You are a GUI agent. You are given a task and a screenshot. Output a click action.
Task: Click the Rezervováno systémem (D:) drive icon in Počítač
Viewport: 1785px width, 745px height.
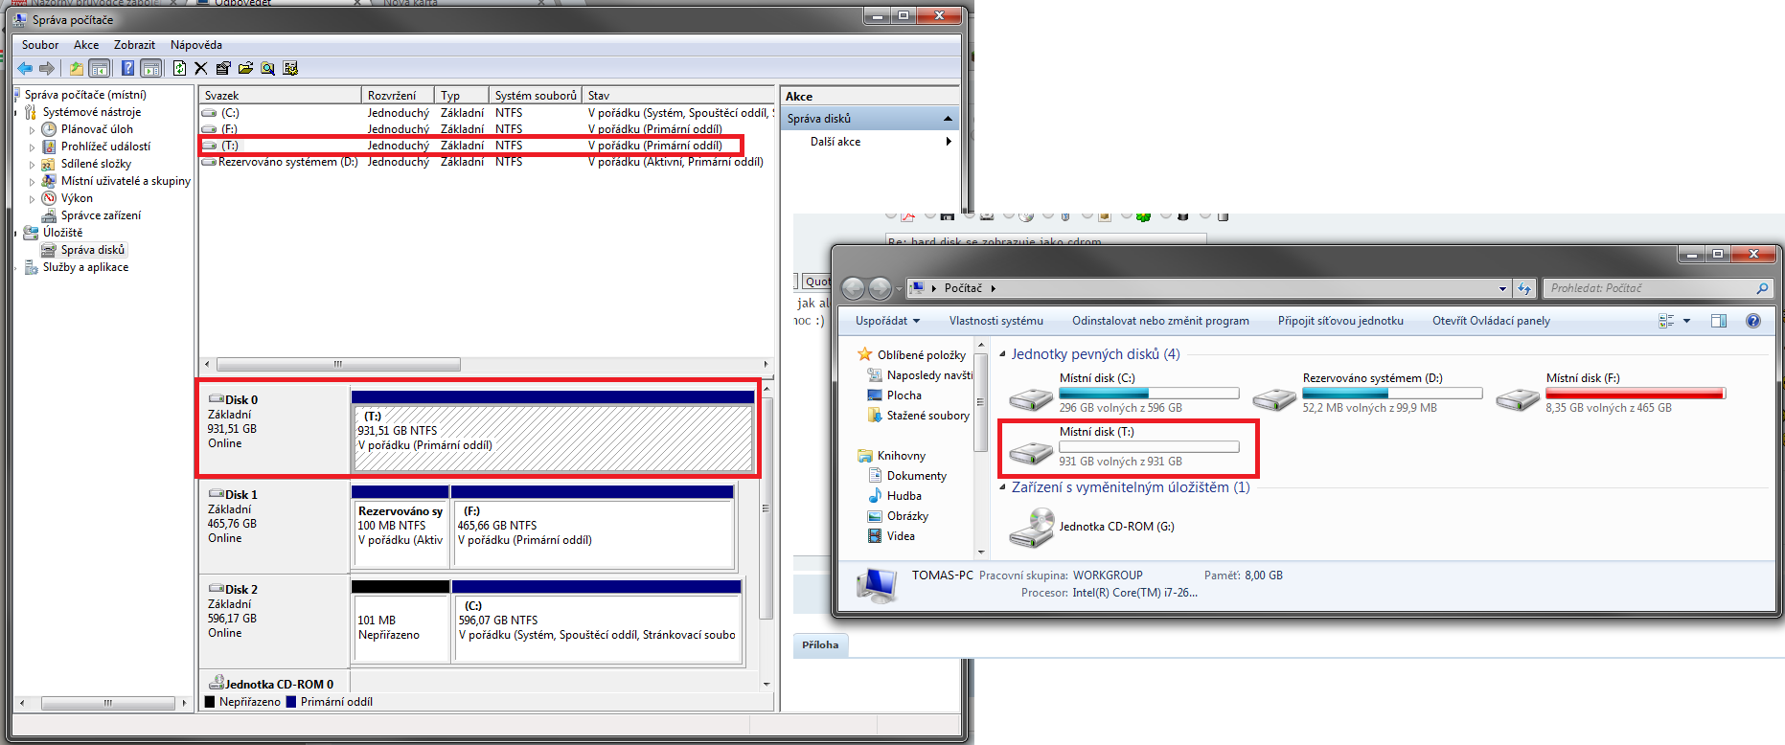pos(1274,397)
